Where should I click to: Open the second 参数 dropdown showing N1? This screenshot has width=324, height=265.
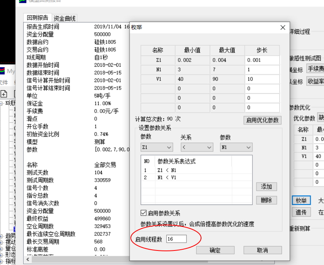point(236,147)
